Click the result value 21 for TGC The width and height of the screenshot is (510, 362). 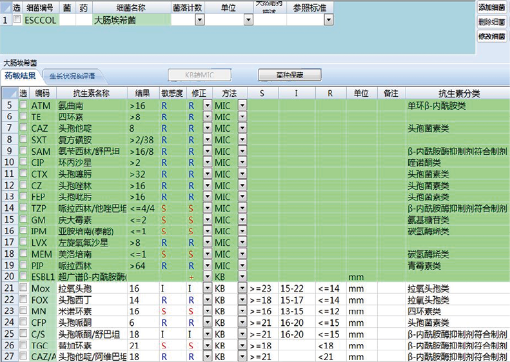pos(142,346)
